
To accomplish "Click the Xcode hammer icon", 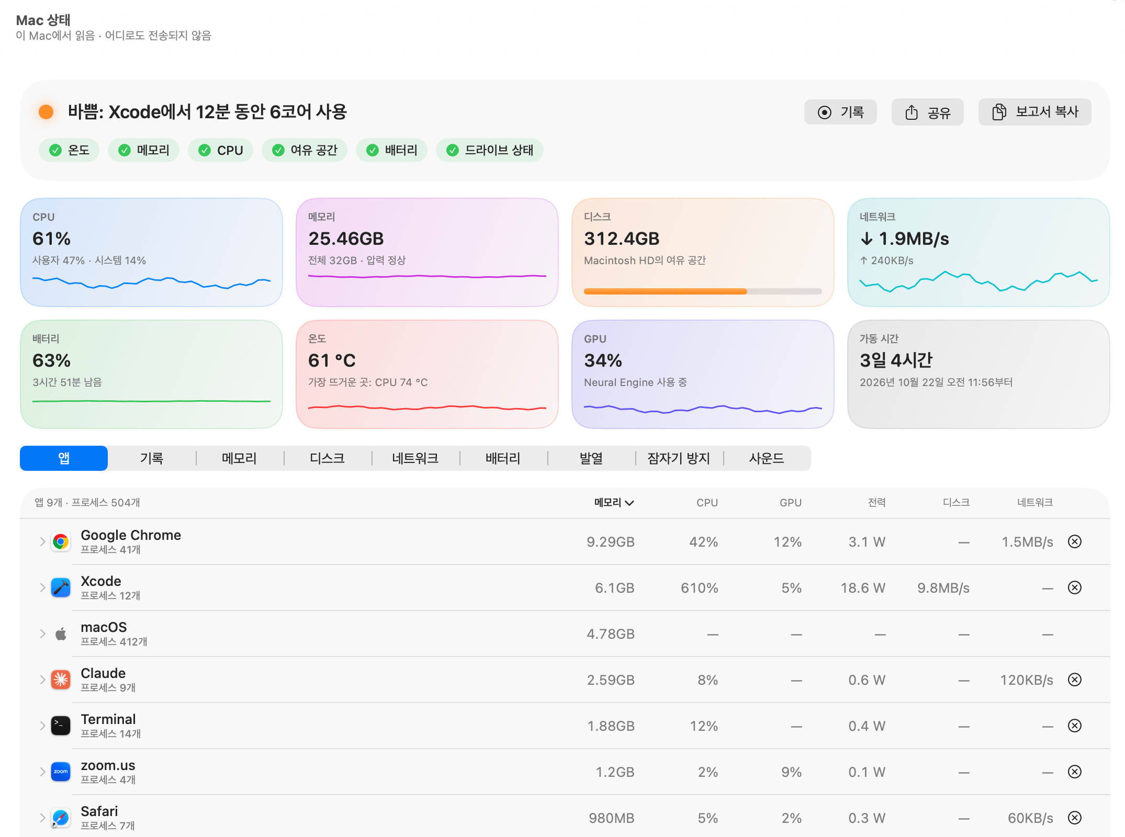I will pyautogui.click(x=61, y=588).
